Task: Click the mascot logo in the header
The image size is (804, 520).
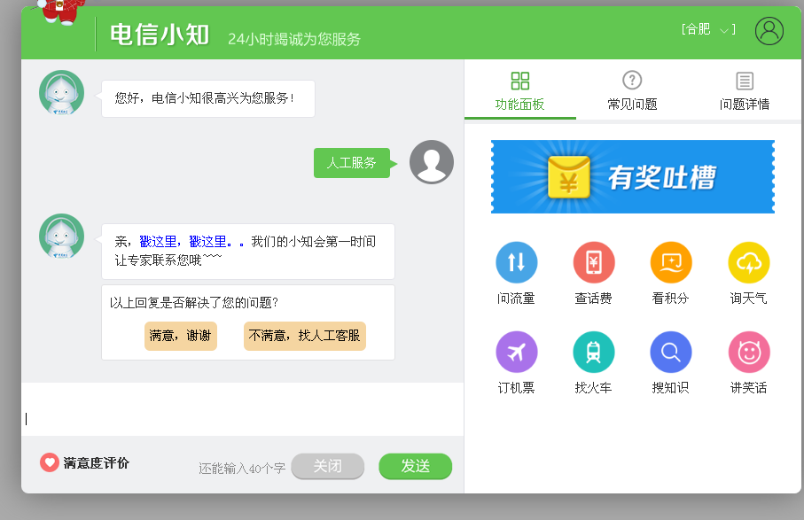Action: 60,12
